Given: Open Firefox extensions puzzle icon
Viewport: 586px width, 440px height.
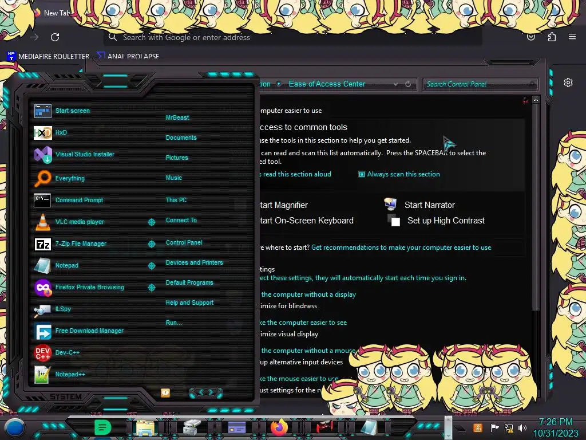Looking at the screenshot, I should tap(552, 37).
